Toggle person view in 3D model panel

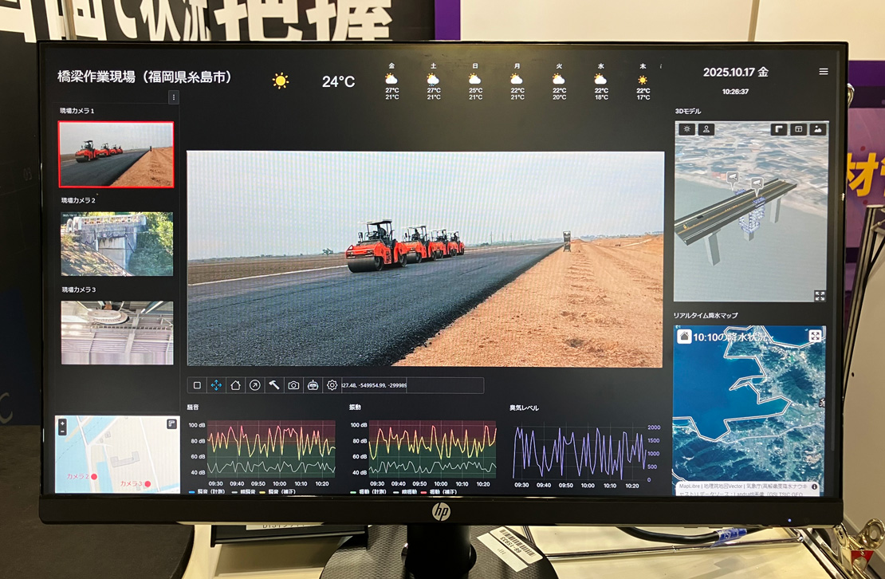(706, 129)
